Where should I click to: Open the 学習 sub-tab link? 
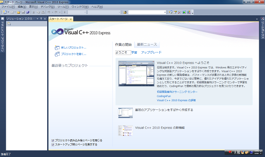[x=134, y=52]
